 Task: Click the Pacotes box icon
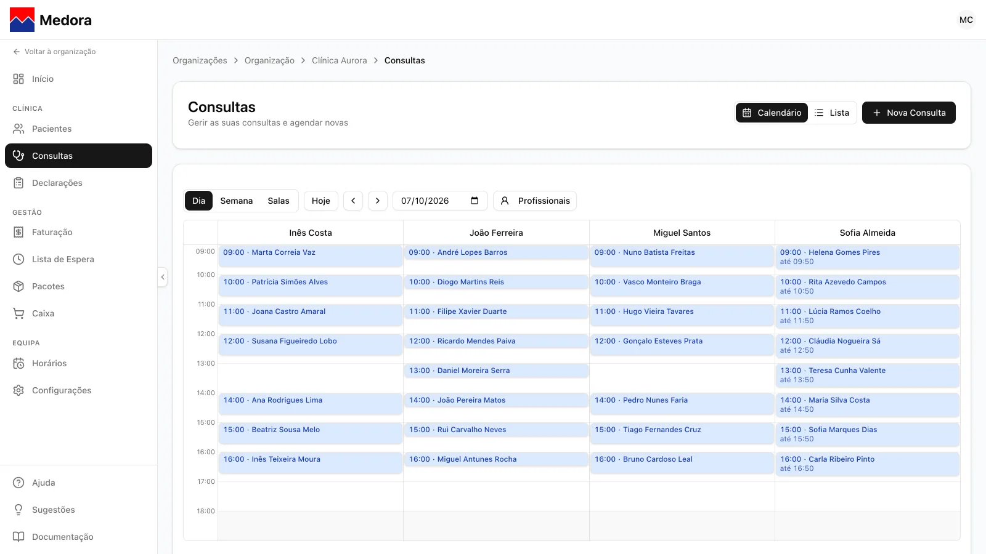point(18,286)
